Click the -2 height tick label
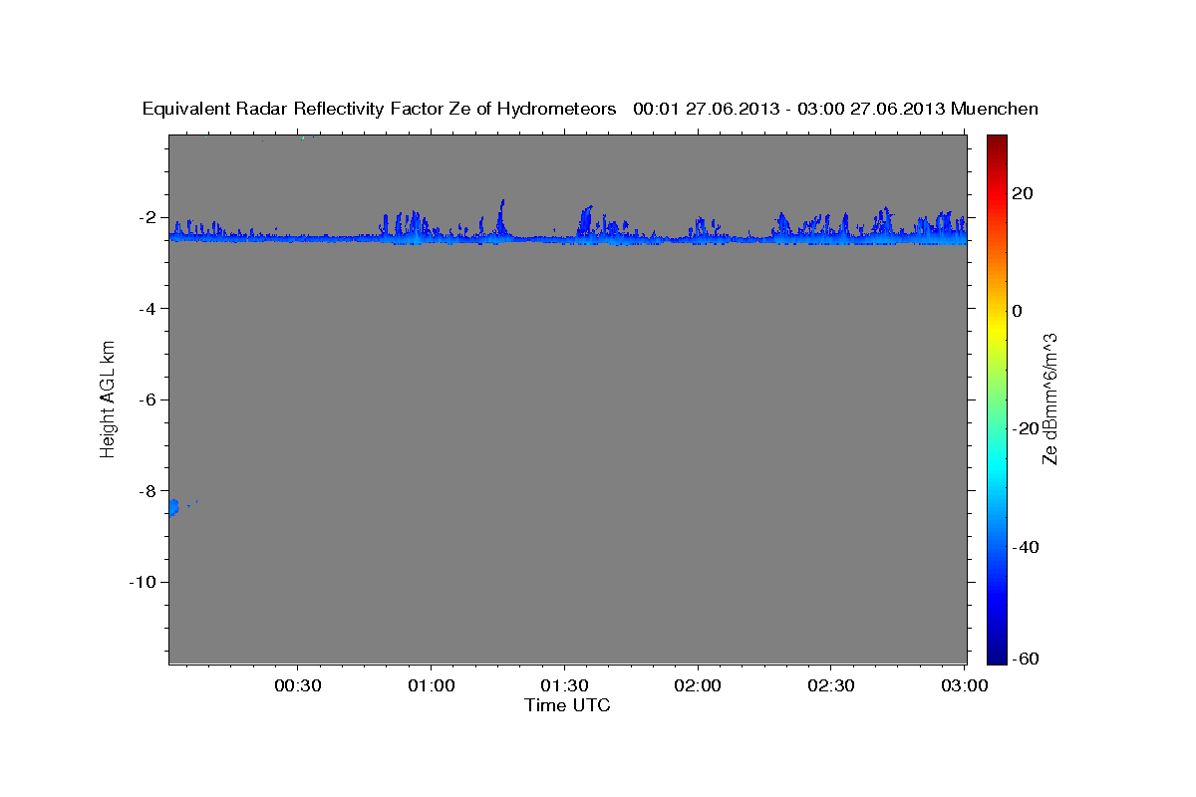This screenshot has width=1196, height=797. pos(148,217)
